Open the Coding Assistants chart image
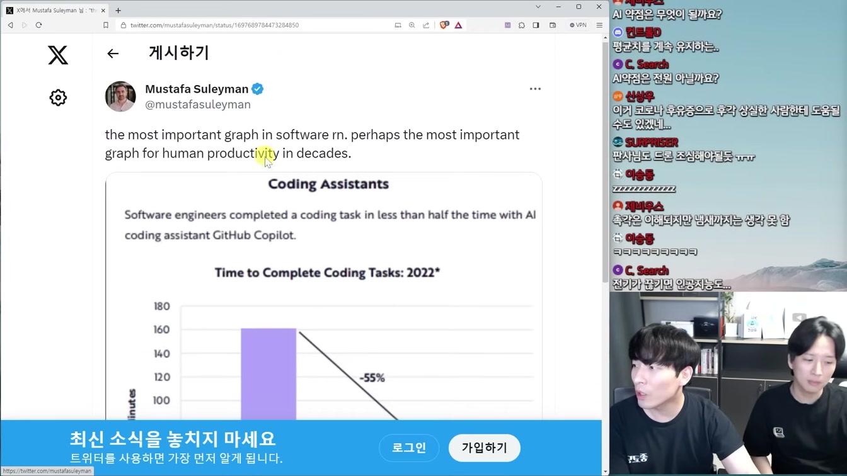 (x=323, y=296)
